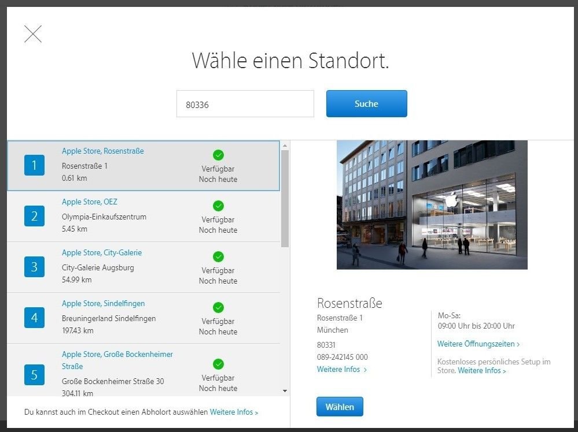Viewport: 578px width, 432px height.
Task: Click the distance 0.61 km
Action: [75, 178]
